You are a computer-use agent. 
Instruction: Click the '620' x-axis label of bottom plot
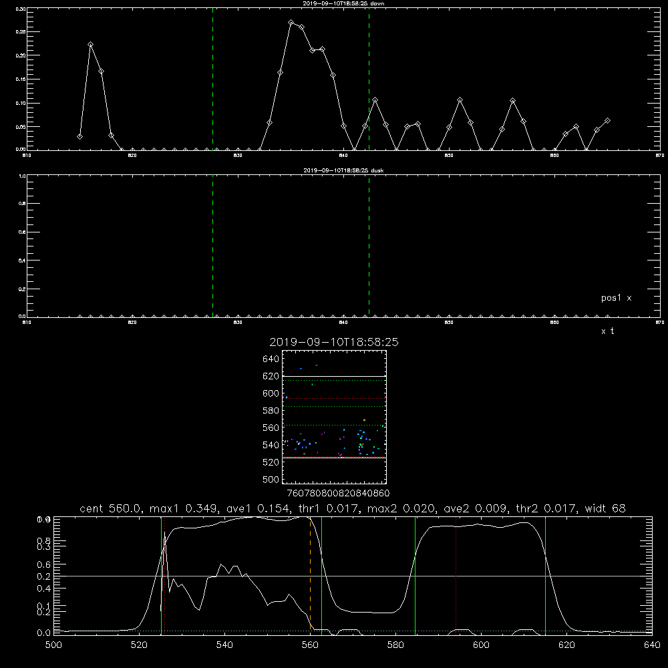pyautogui.click(x=567, y=645)
